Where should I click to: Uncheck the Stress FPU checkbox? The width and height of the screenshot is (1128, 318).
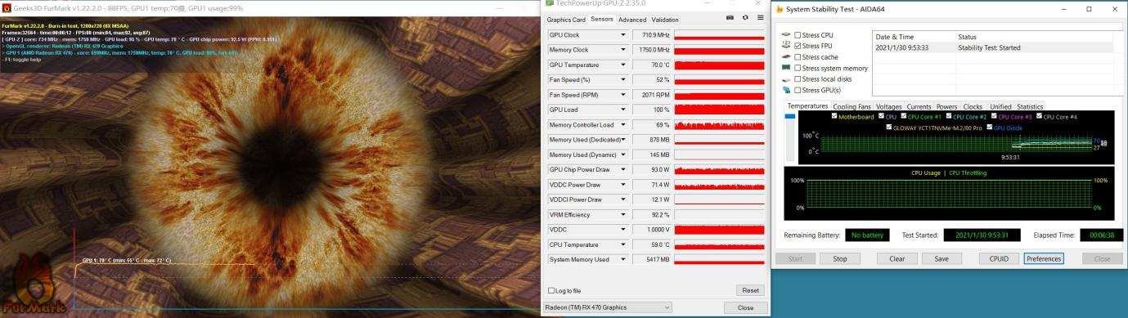(x=798, y=46)
